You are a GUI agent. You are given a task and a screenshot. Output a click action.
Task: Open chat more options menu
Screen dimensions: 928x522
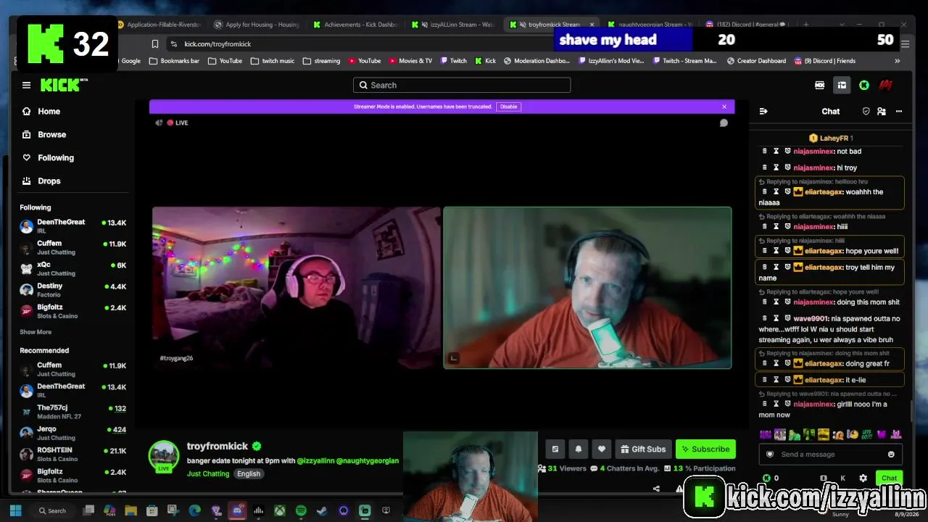coord(899,111)
